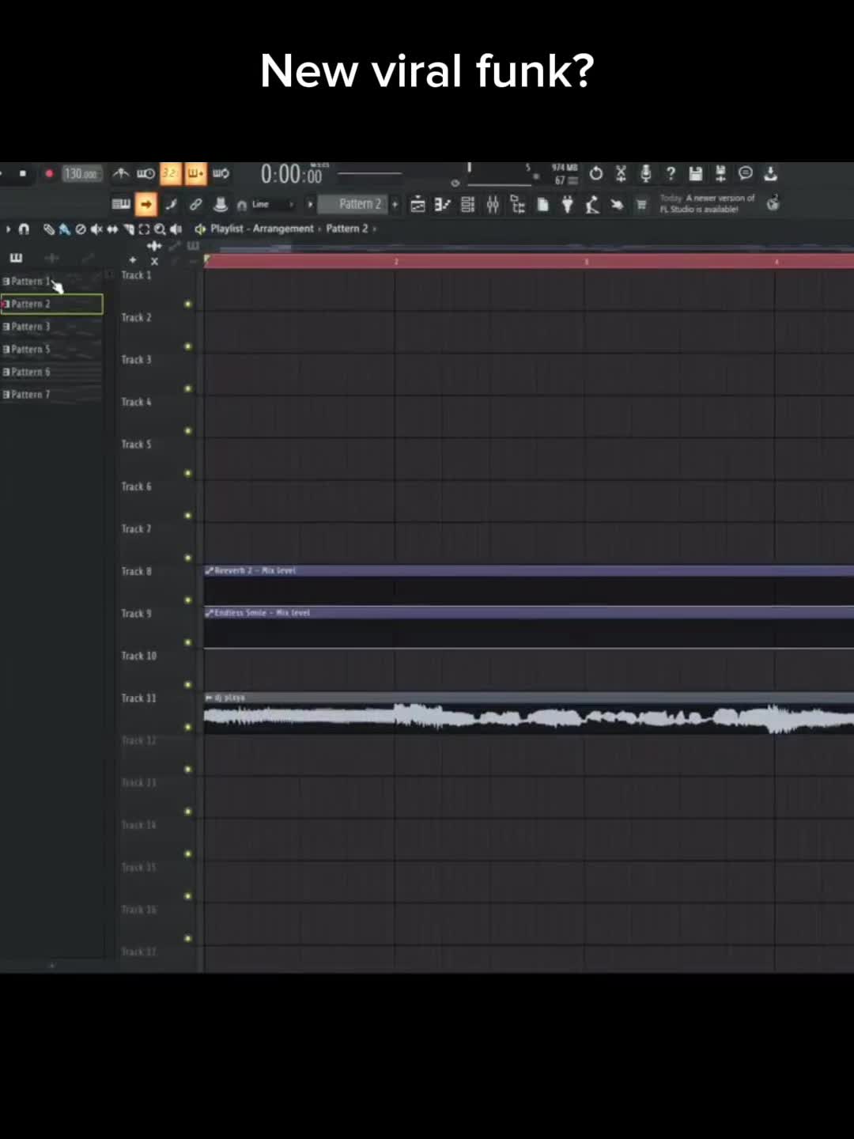The width and height of the screenshot is (854, 1139).
Task: Expand pattern options arrow beside Pattern 2
Action: [310, 204]
